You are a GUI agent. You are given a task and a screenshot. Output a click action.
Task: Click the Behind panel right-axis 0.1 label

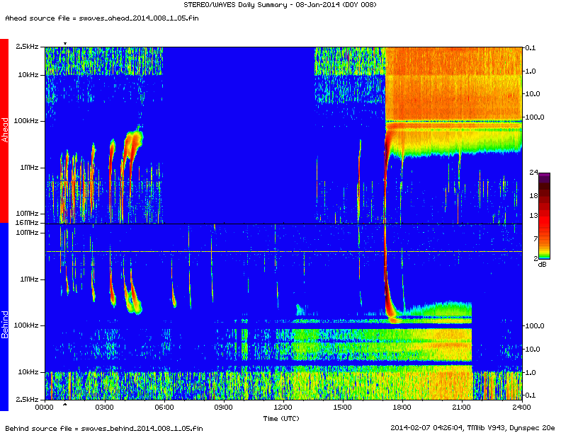[531, 395]
